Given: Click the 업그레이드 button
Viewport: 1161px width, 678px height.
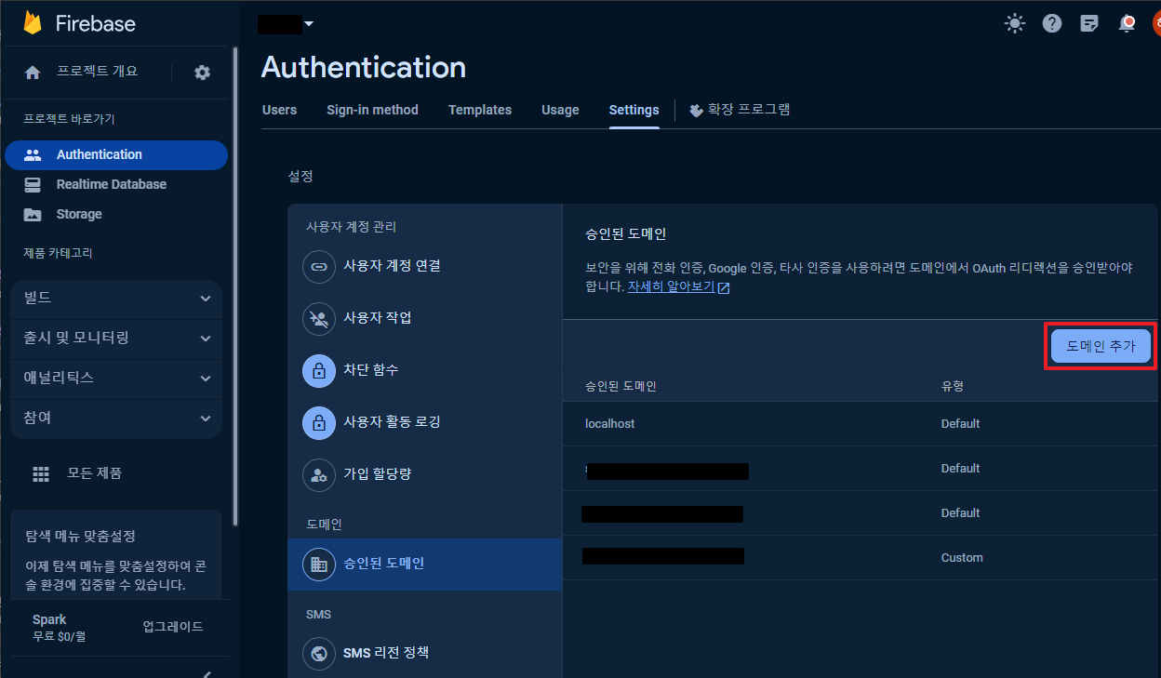Looking at the screenshot, I should (x=173, y=627).
